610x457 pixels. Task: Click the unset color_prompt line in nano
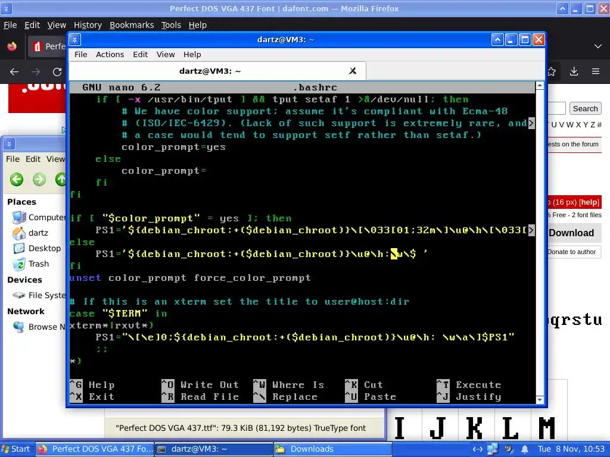(x=190, y=278)
